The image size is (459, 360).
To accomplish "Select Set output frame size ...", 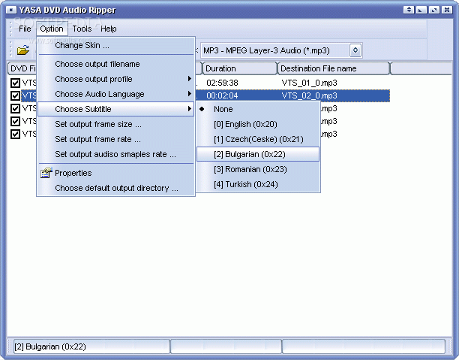I will tap(116, 124).
